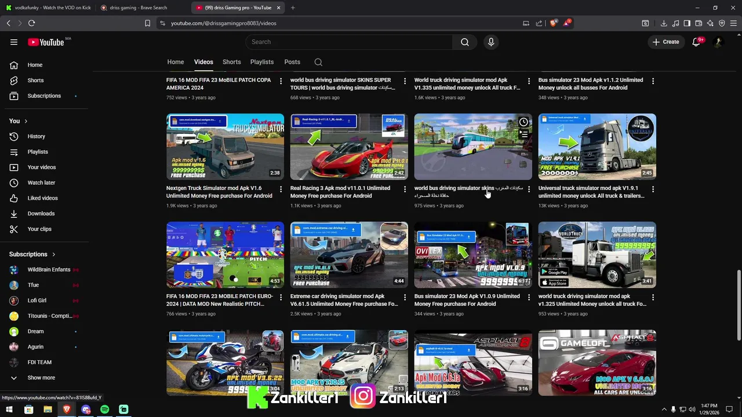
Task: Open the account avatar menu
Action: pos(718,42)
